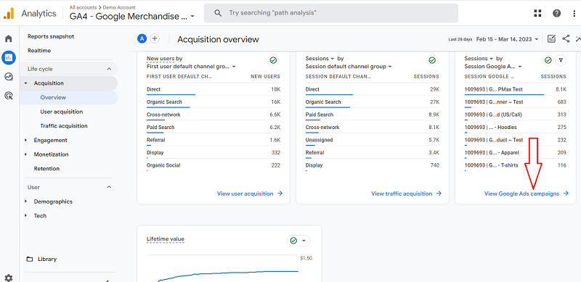Open the Home icon in left rail
Image resolution: width=581 pixels, height=282 pixels.
click(x=9, y=38)
